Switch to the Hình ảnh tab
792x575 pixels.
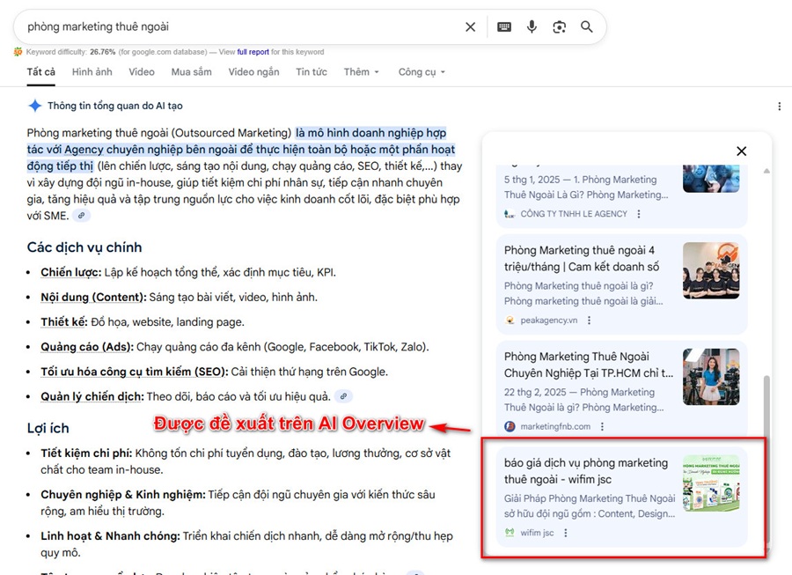pos(92,72)
